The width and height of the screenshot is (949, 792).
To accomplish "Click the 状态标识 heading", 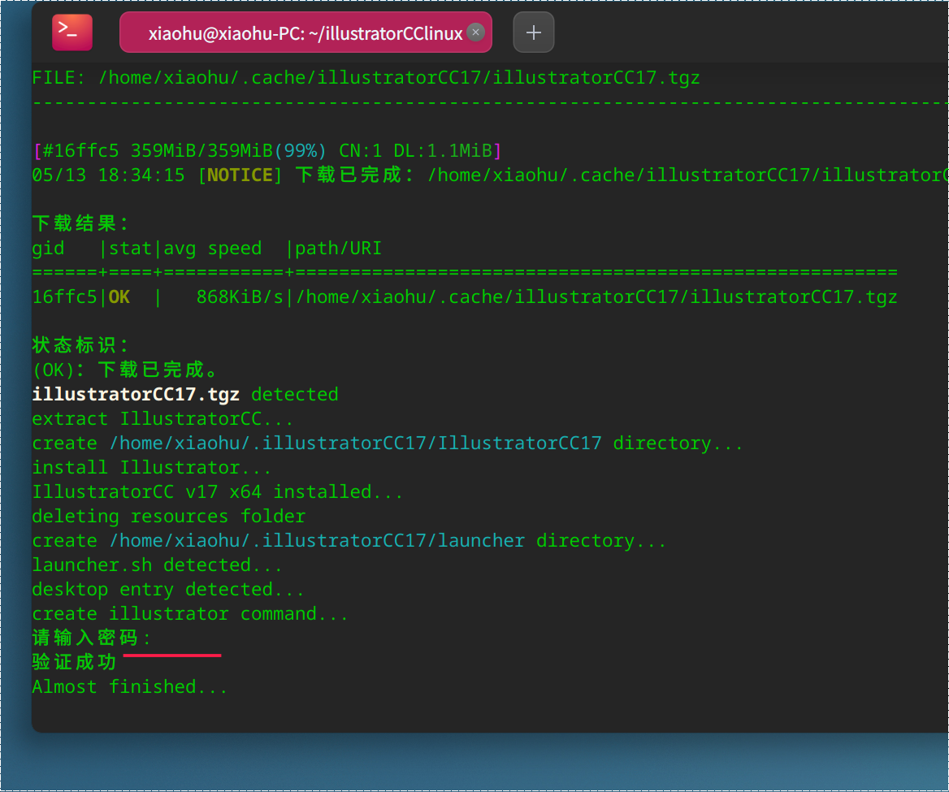I will (x=80, y=345).
